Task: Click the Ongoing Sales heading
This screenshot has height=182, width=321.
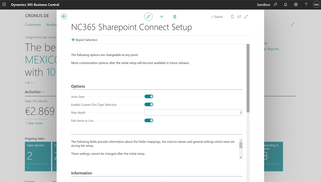Action: pyautogui.click(x=34, y=138)
